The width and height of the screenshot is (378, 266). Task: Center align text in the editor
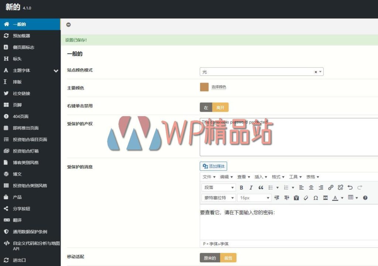click(311, 187)
